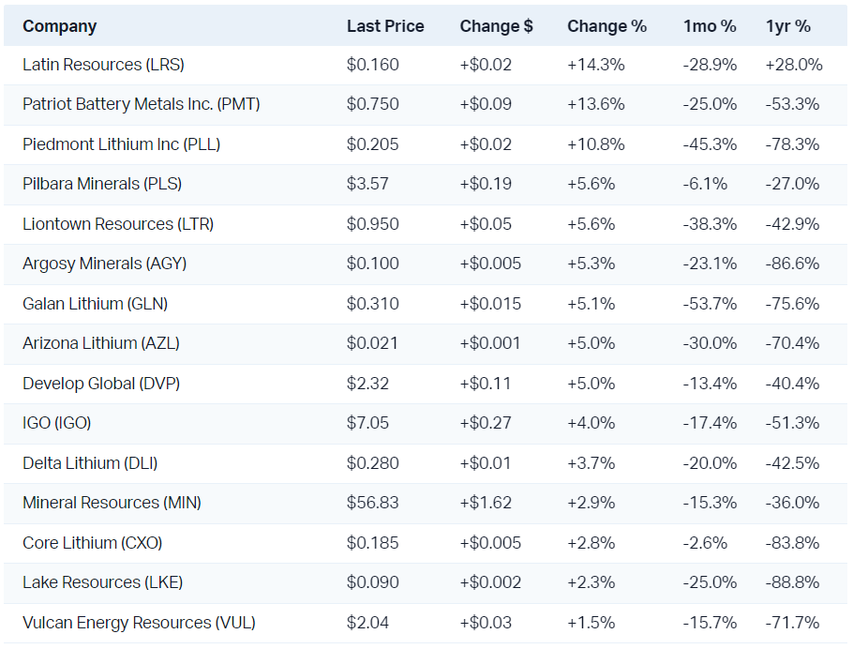Select Galan Lithium (GLN) row name
This screenshot has height=649, width=853.
point(95,304)
